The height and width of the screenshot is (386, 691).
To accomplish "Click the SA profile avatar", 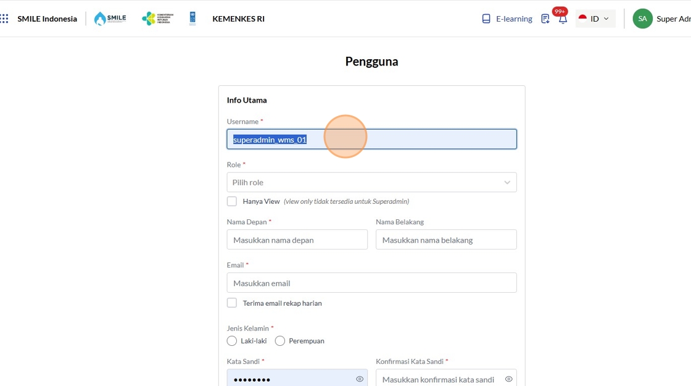I will tap(642, 19).
